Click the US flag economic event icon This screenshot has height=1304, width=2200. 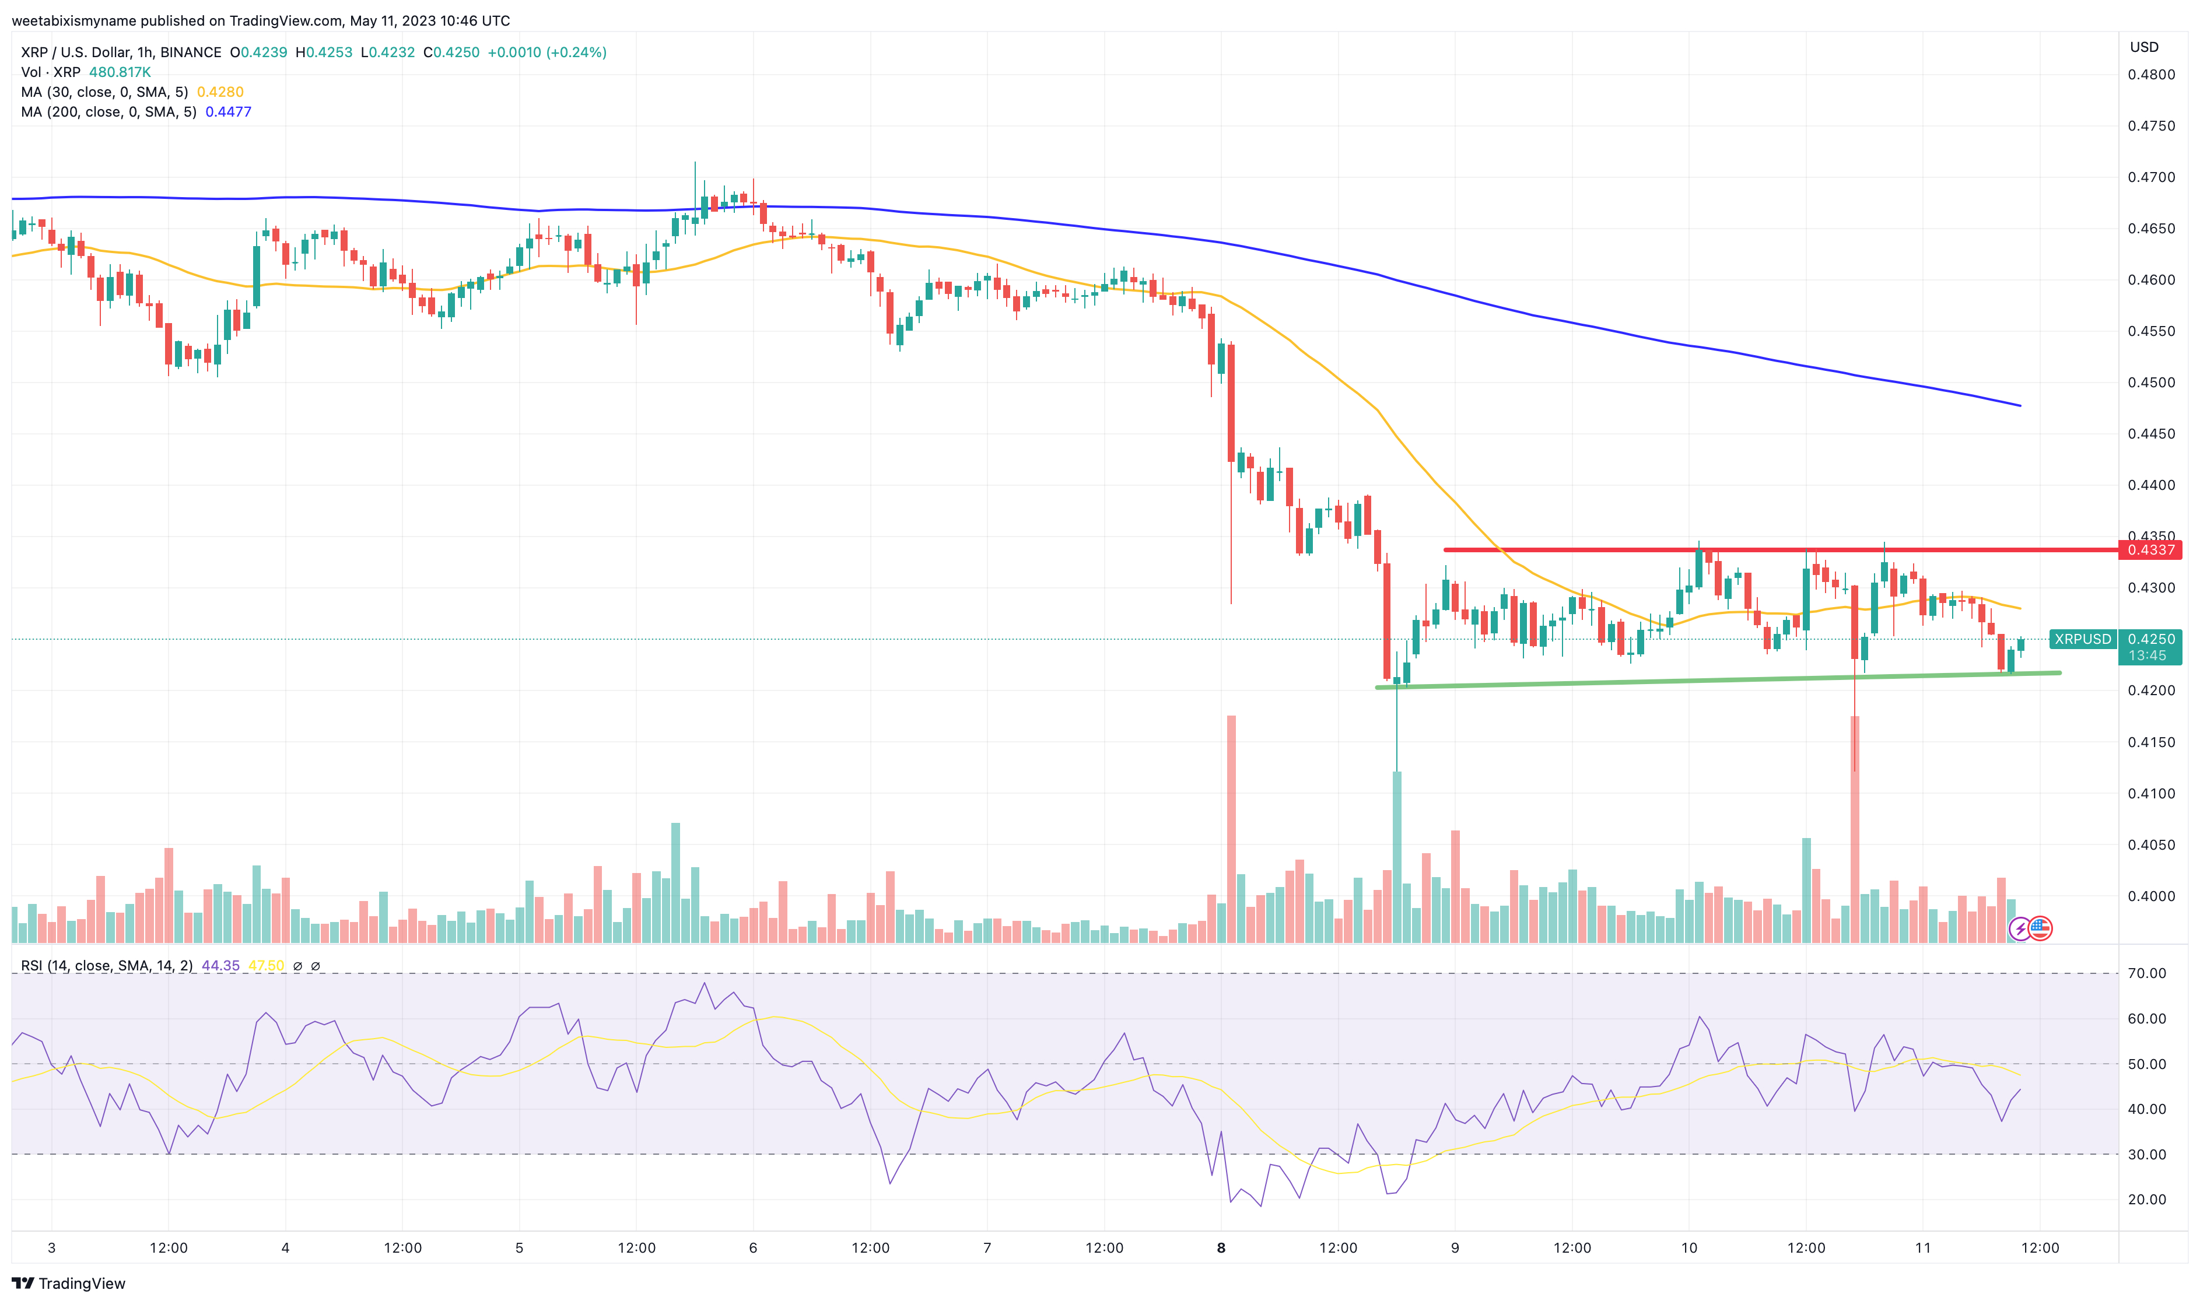tap(2040, 928)
